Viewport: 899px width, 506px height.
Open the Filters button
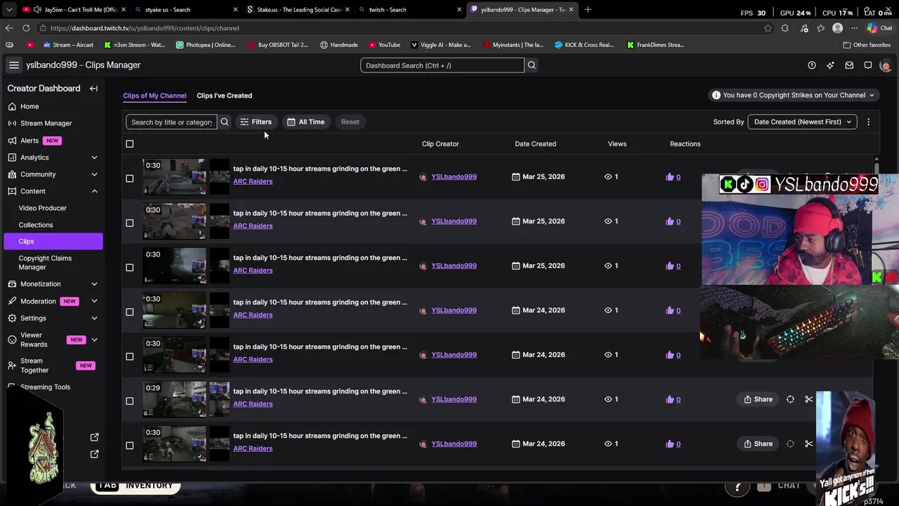256,122
